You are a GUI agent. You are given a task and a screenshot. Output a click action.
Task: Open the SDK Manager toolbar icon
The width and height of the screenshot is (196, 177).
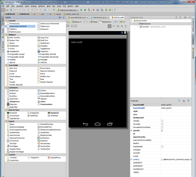(x=106, y=10)
